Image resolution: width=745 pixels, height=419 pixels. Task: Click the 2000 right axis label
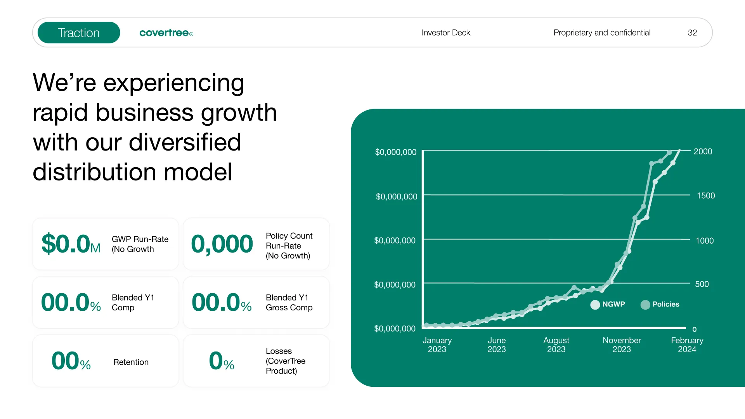(703, 151)
